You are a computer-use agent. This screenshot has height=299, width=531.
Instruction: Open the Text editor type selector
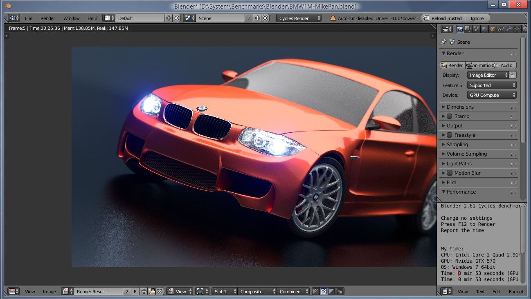click(447, 291)
